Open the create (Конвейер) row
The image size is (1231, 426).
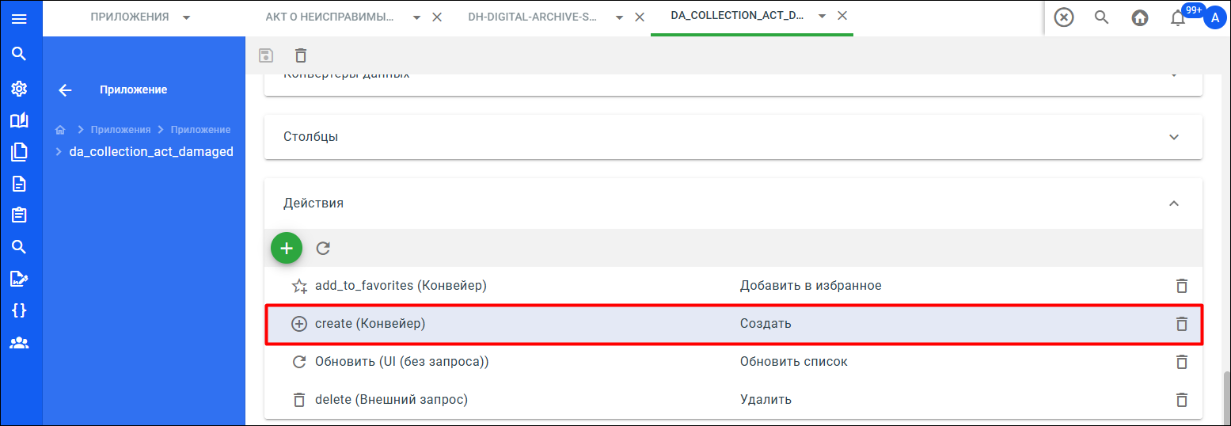733,324
